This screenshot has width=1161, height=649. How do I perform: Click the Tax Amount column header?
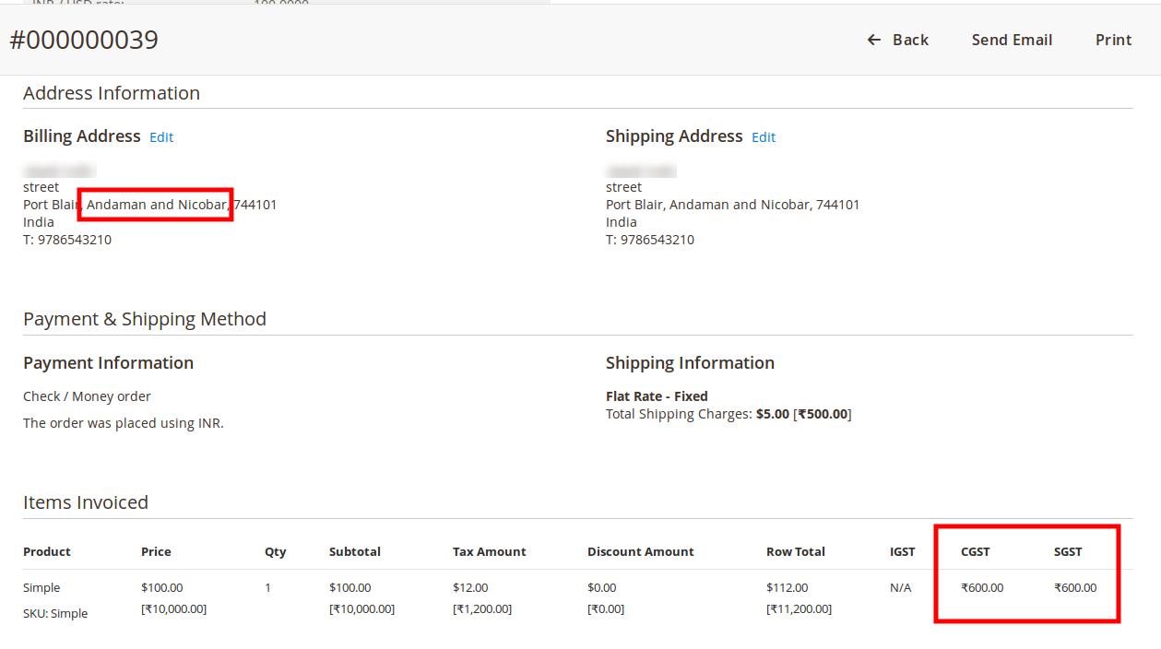tap(489, 551)
